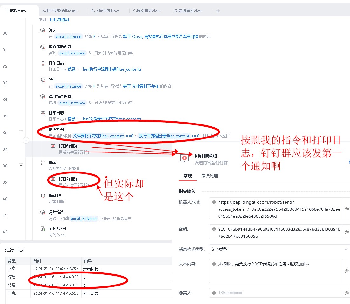The image size is (350, 304).
Task: Click python icon in 密钥 field
Action: coord(214,229)
